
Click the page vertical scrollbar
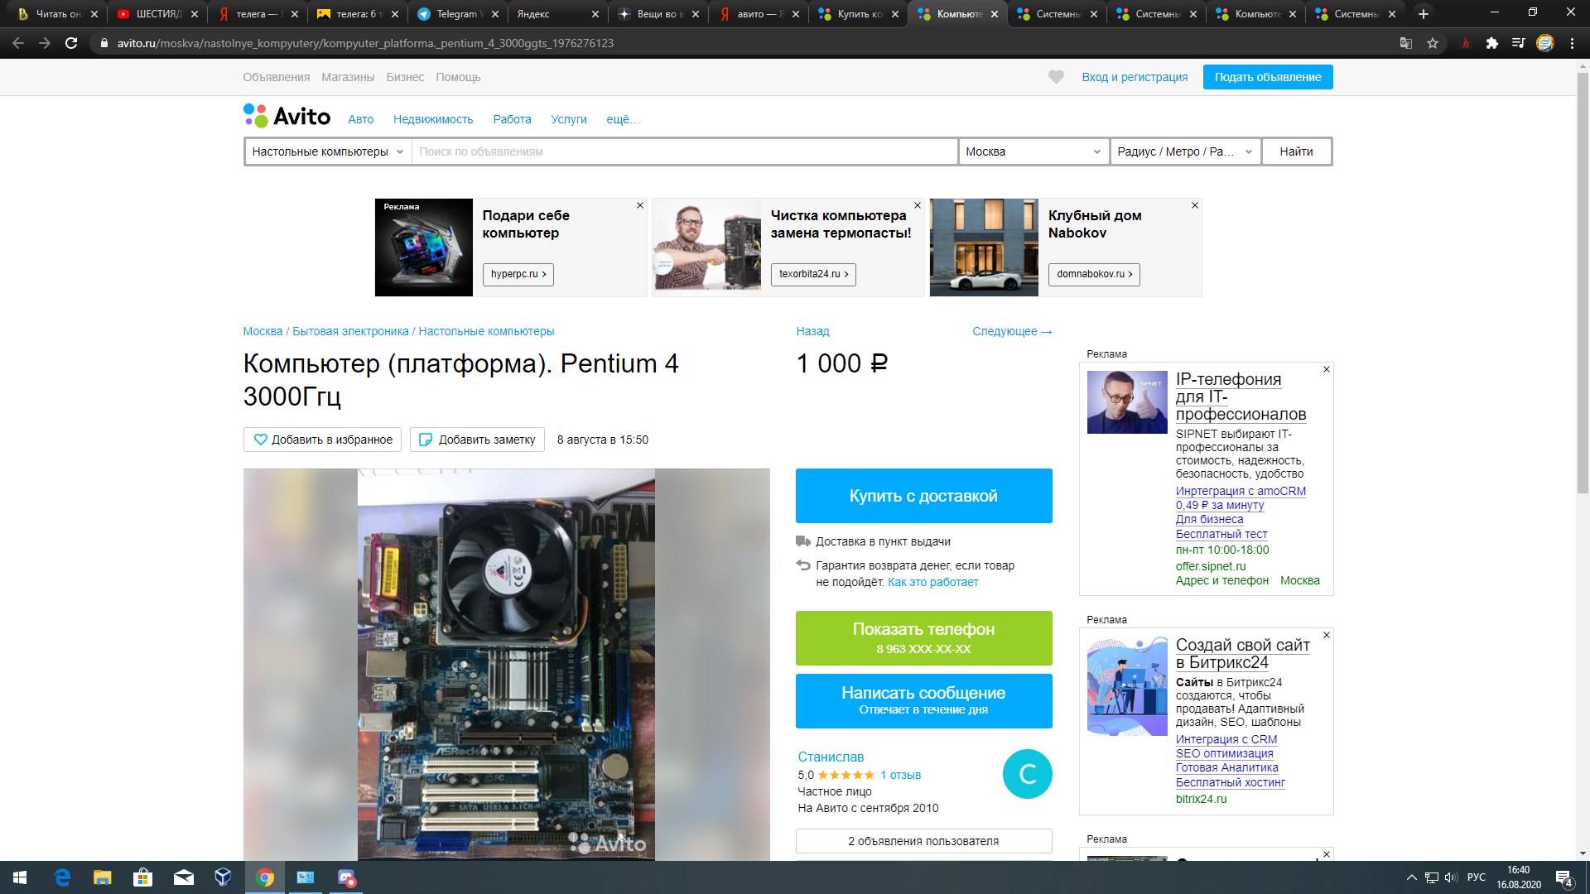tap(1583, 281)
